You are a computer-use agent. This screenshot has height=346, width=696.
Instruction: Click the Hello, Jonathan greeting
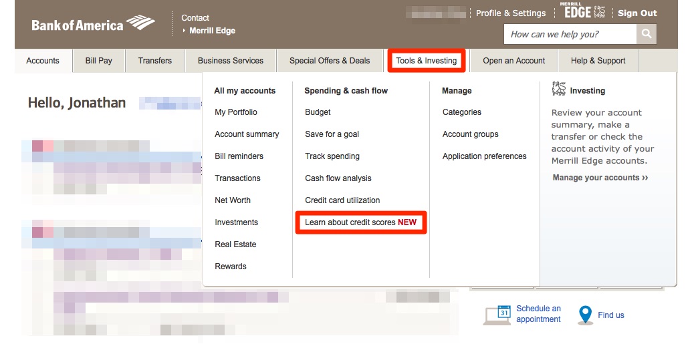click(x=77, y=103)
